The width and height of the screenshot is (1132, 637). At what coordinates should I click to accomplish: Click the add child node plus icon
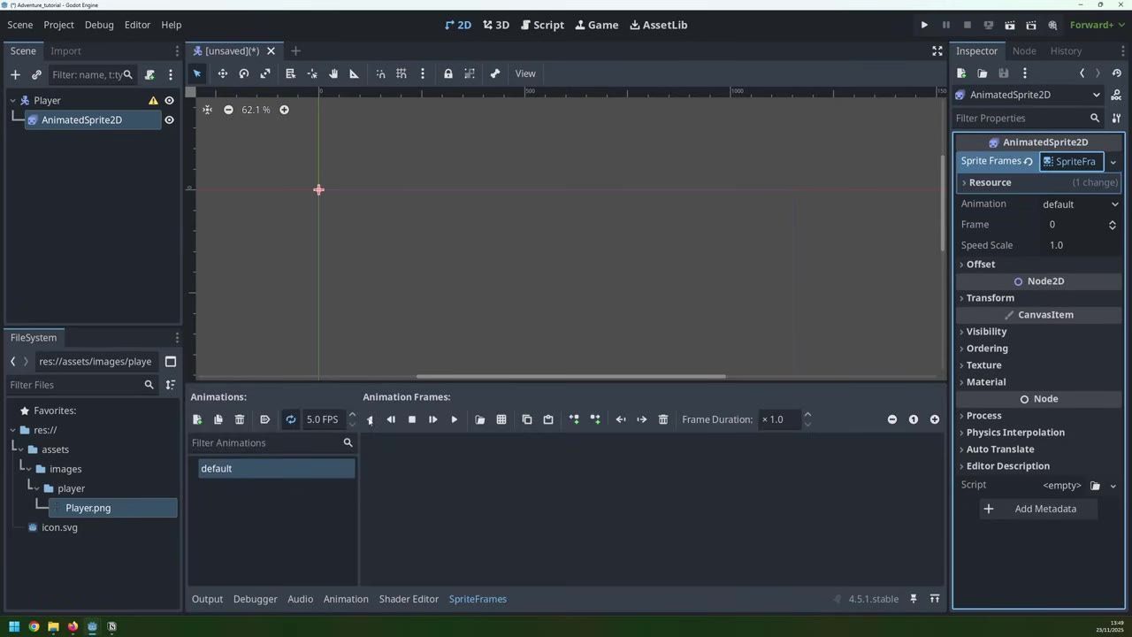click(x=15, y=75)
